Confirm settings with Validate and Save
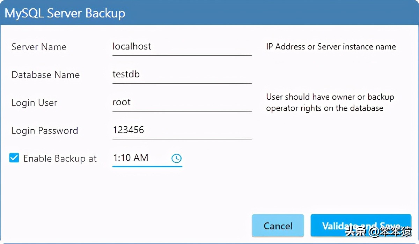The width and height of the screenshot is (419, 244). pos(361,226)
